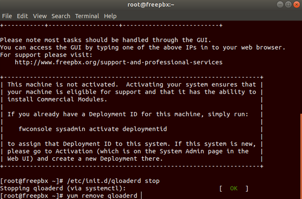The height and width of the screenshot is (199, 302).
Task: Open the Terminal menu
Action: pyautogui.click(x=87, y=16)
